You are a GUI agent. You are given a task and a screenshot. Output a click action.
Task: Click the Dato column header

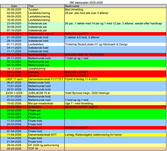pos(14,6)
